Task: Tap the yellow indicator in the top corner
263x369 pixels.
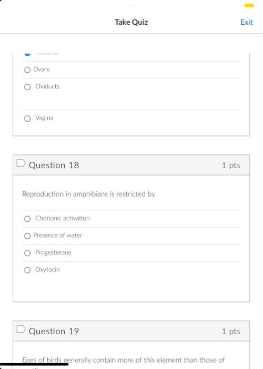Action: pos(249,5)
